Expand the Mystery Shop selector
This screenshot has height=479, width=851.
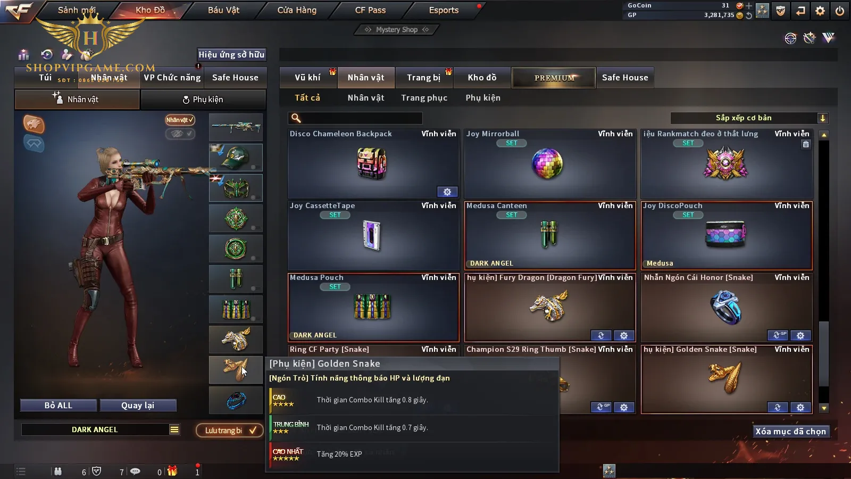pyautogui.click(x=396, y=30)
